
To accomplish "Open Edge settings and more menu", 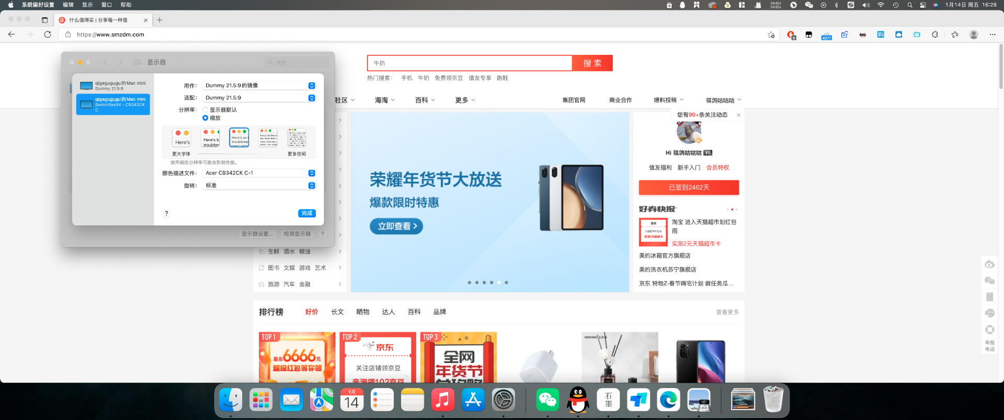I will (x=992, y=34).
